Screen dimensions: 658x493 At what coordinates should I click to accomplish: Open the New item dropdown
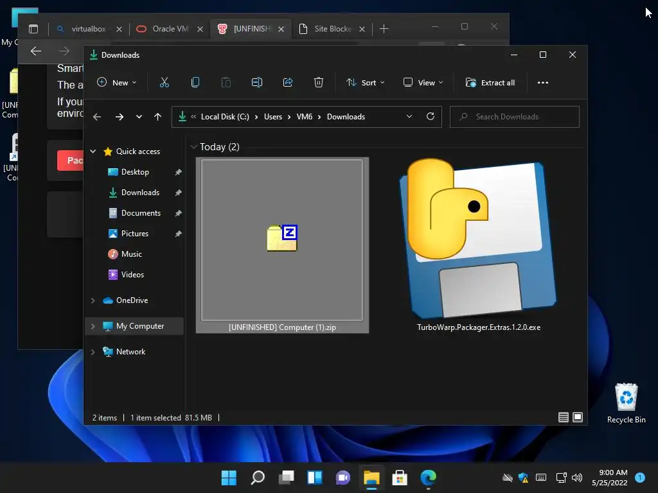(117, 83)
